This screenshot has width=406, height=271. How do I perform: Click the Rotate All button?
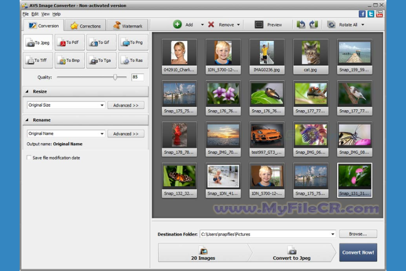343,25
